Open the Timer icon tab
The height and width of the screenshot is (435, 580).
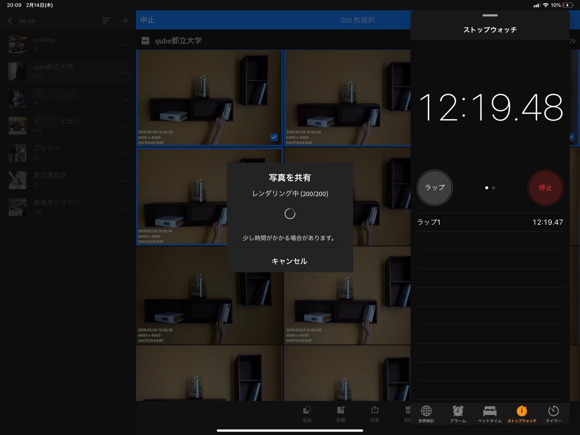553,411
